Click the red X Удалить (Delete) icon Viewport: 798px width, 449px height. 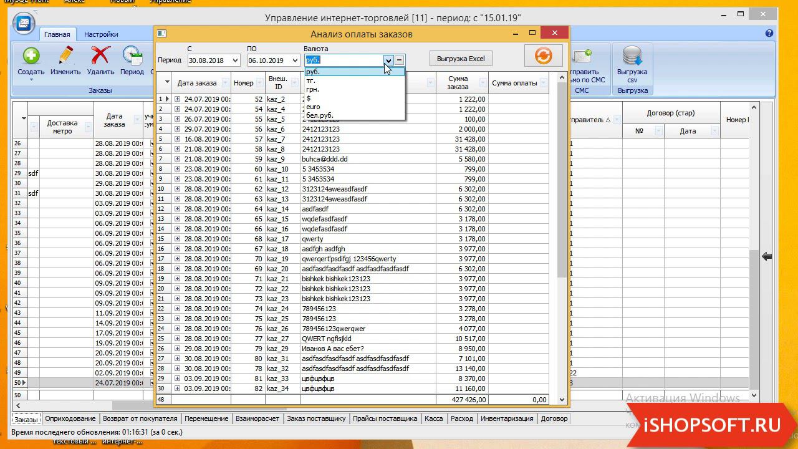pos(100,57)
